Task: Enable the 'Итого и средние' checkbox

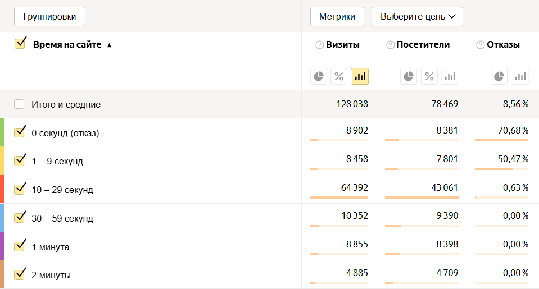Action: [20, 104]
